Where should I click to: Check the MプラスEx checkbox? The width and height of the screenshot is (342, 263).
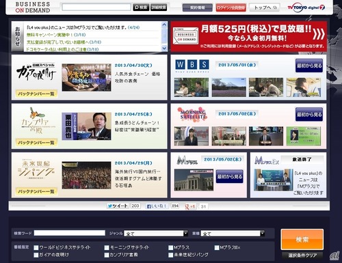[x=217, y=247]
